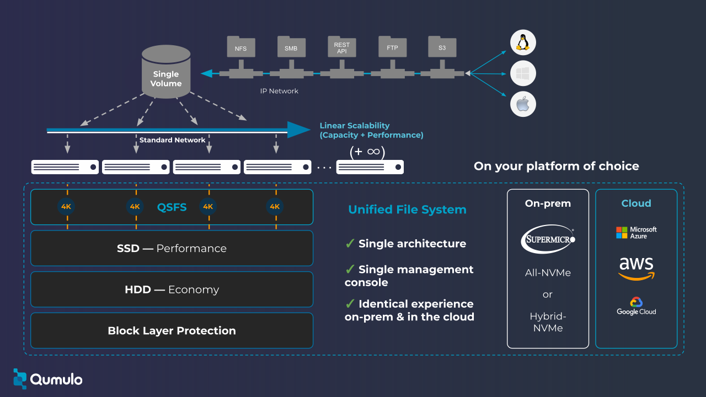Click the S3 folder icon

[441, 47]
